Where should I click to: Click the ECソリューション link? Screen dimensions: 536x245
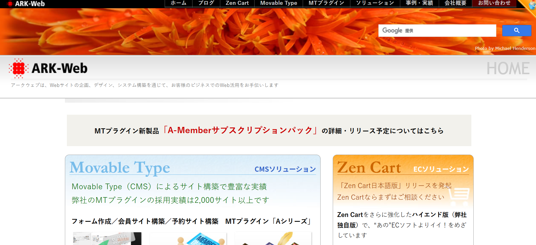(x=441, y=169)
